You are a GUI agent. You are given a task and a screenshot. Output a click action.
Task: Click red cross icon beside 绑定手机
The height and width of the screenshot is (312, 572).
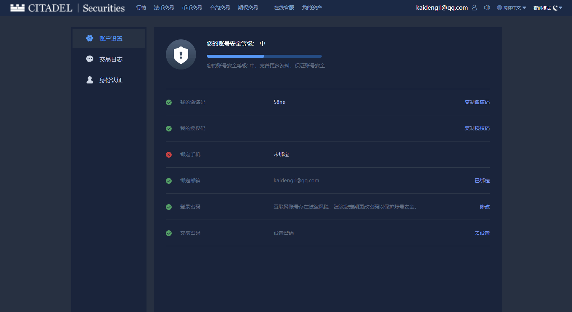pyautogui.click(x=169, y=155)
